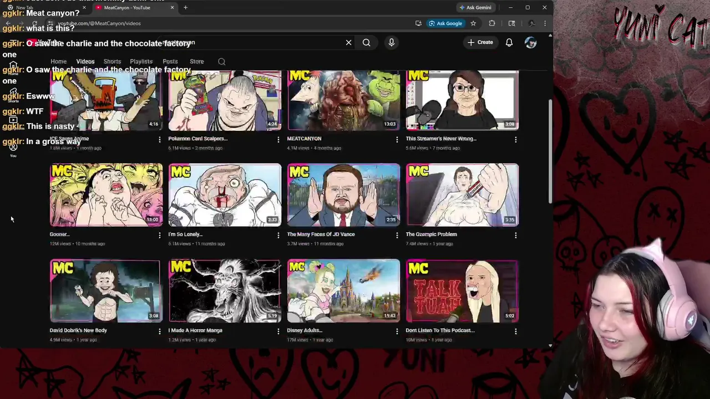The width and height of the screenshot is (710, 399).
Task: Play the Ozempic Problem thumbnail
Action: tap(462, 195)
